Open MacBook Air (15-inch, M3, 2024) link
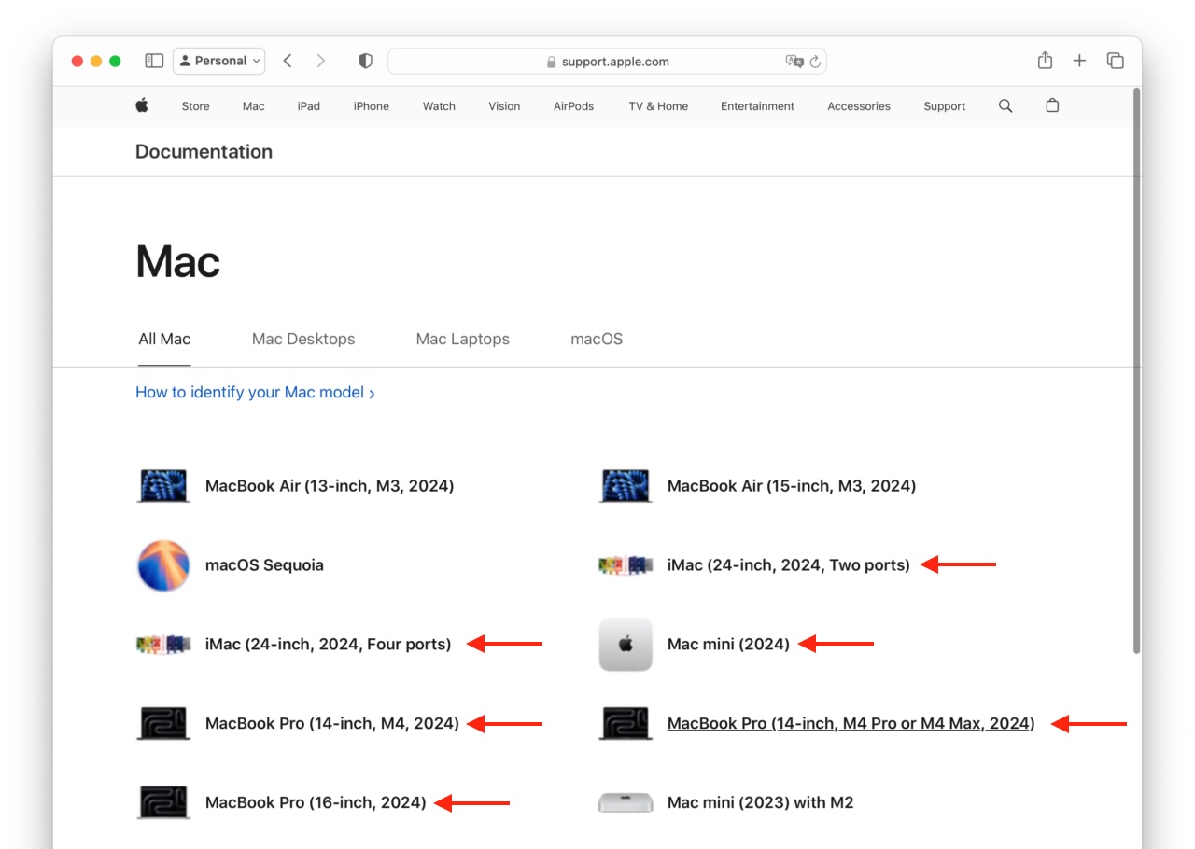This screenshot has height=849, width=1195. [x=792, y=486]
